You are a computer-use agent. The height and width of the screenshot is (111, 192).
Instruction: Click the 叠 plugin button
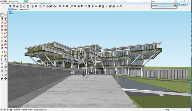click(64, 6)
